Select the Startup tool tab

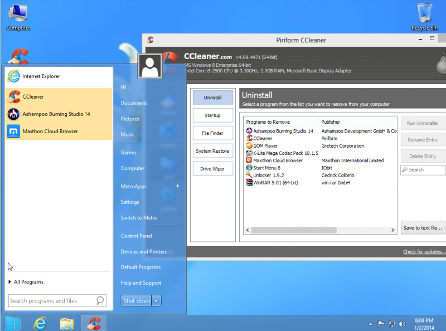213,115
